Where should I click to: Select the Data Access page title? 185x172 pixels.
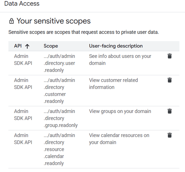[x=22, y=4]
